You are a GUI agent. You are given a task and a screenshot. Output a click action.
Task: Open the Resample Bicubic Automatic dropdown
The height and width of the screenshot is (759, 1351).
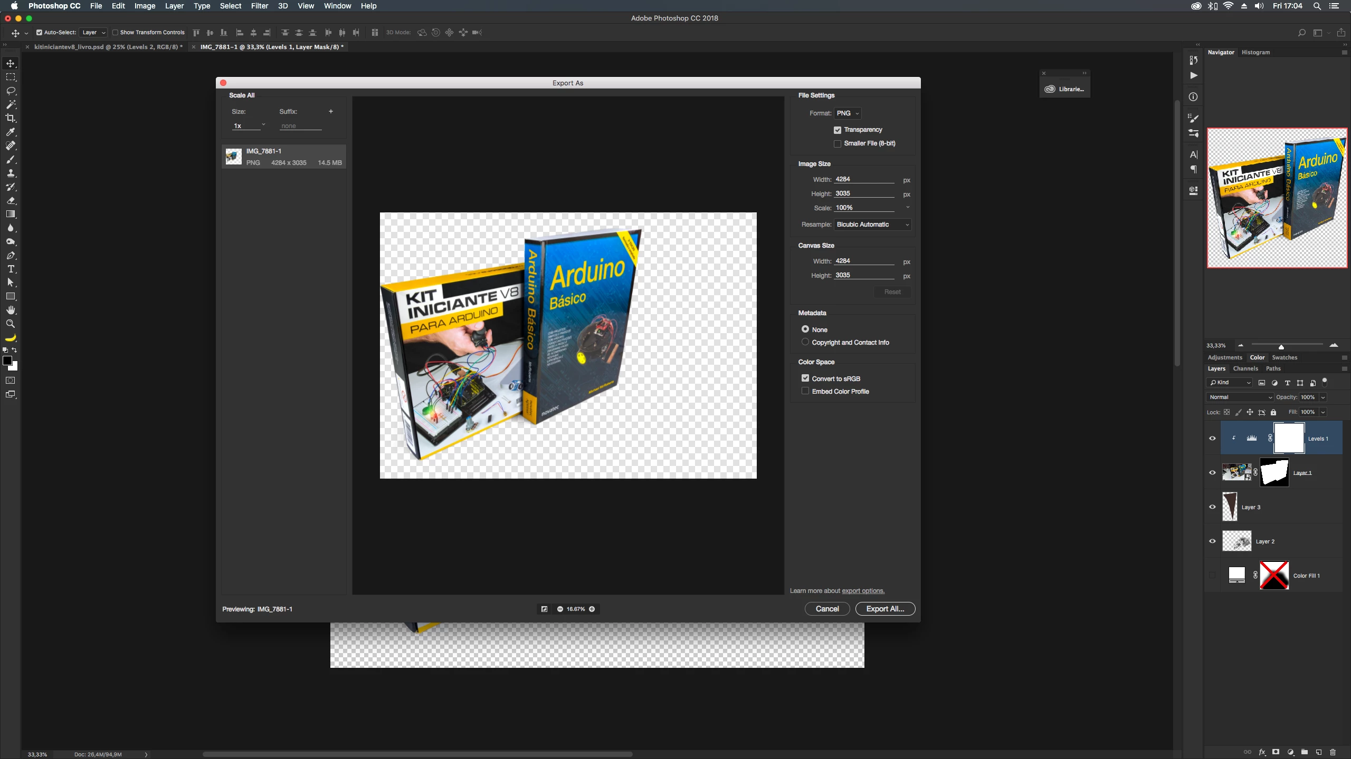coord(872,225)
